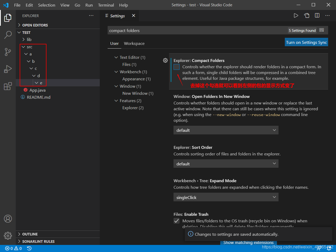
Task: Expand the SonarLint Rules section
Action: point(58,241)
